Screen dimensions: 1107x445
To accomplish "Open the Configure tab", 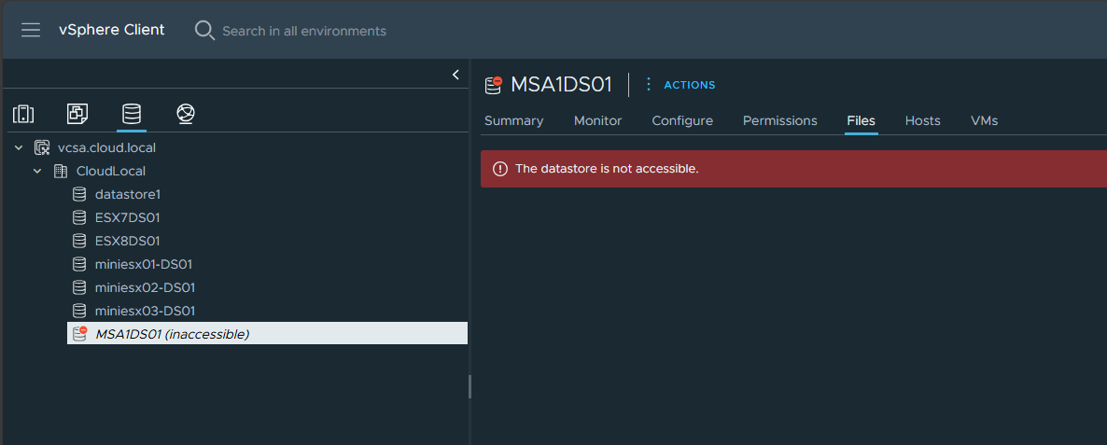I will pyautogui.click(x=682, y=120).
